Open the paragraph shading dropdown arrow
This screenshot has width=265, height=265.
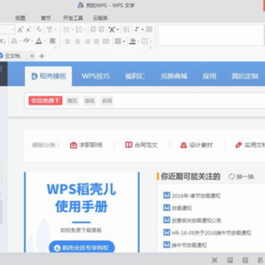tap(138, 41)
